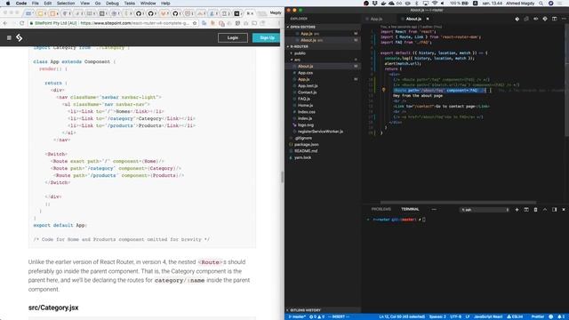Screen dimensions: 569x320
Task: Open changes icon in editor toolbar
Action: (526, 19)
